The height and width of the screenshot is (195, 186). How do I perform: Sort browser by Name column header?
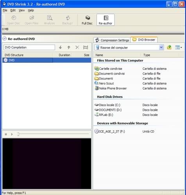coord(117,55)
